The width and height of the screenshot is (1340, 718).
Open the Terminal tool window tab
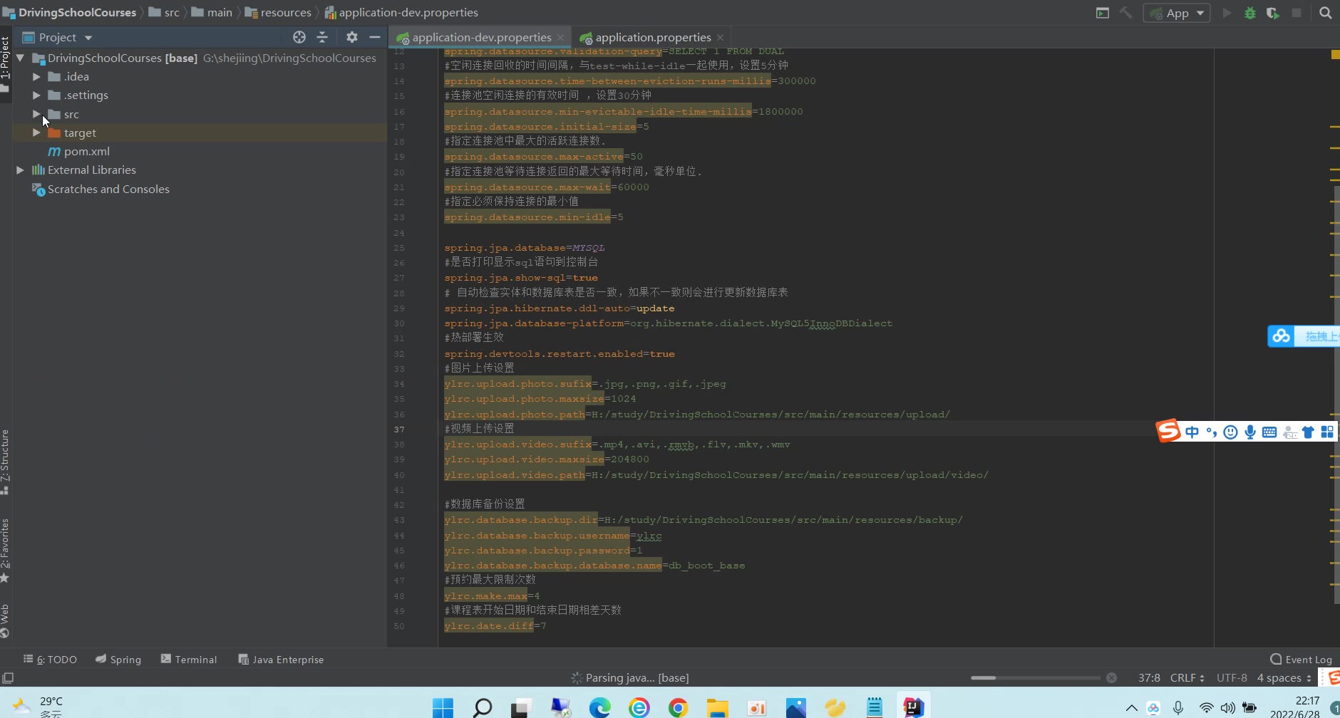(189, 660)
